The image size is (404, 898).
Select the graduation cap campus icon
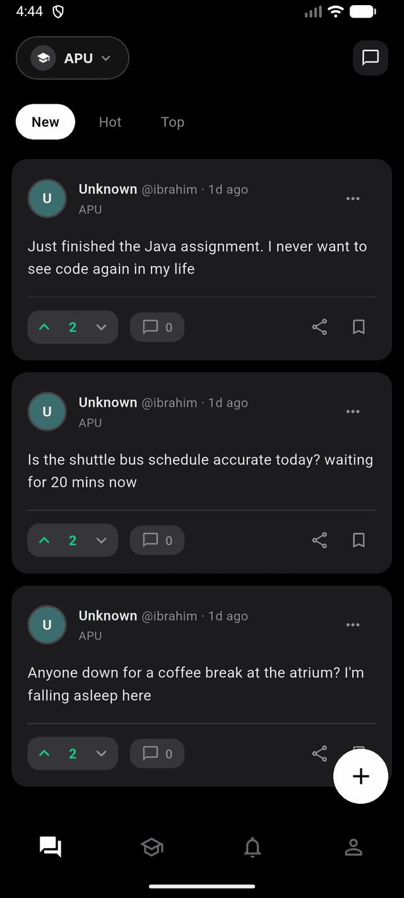[151, 847]
